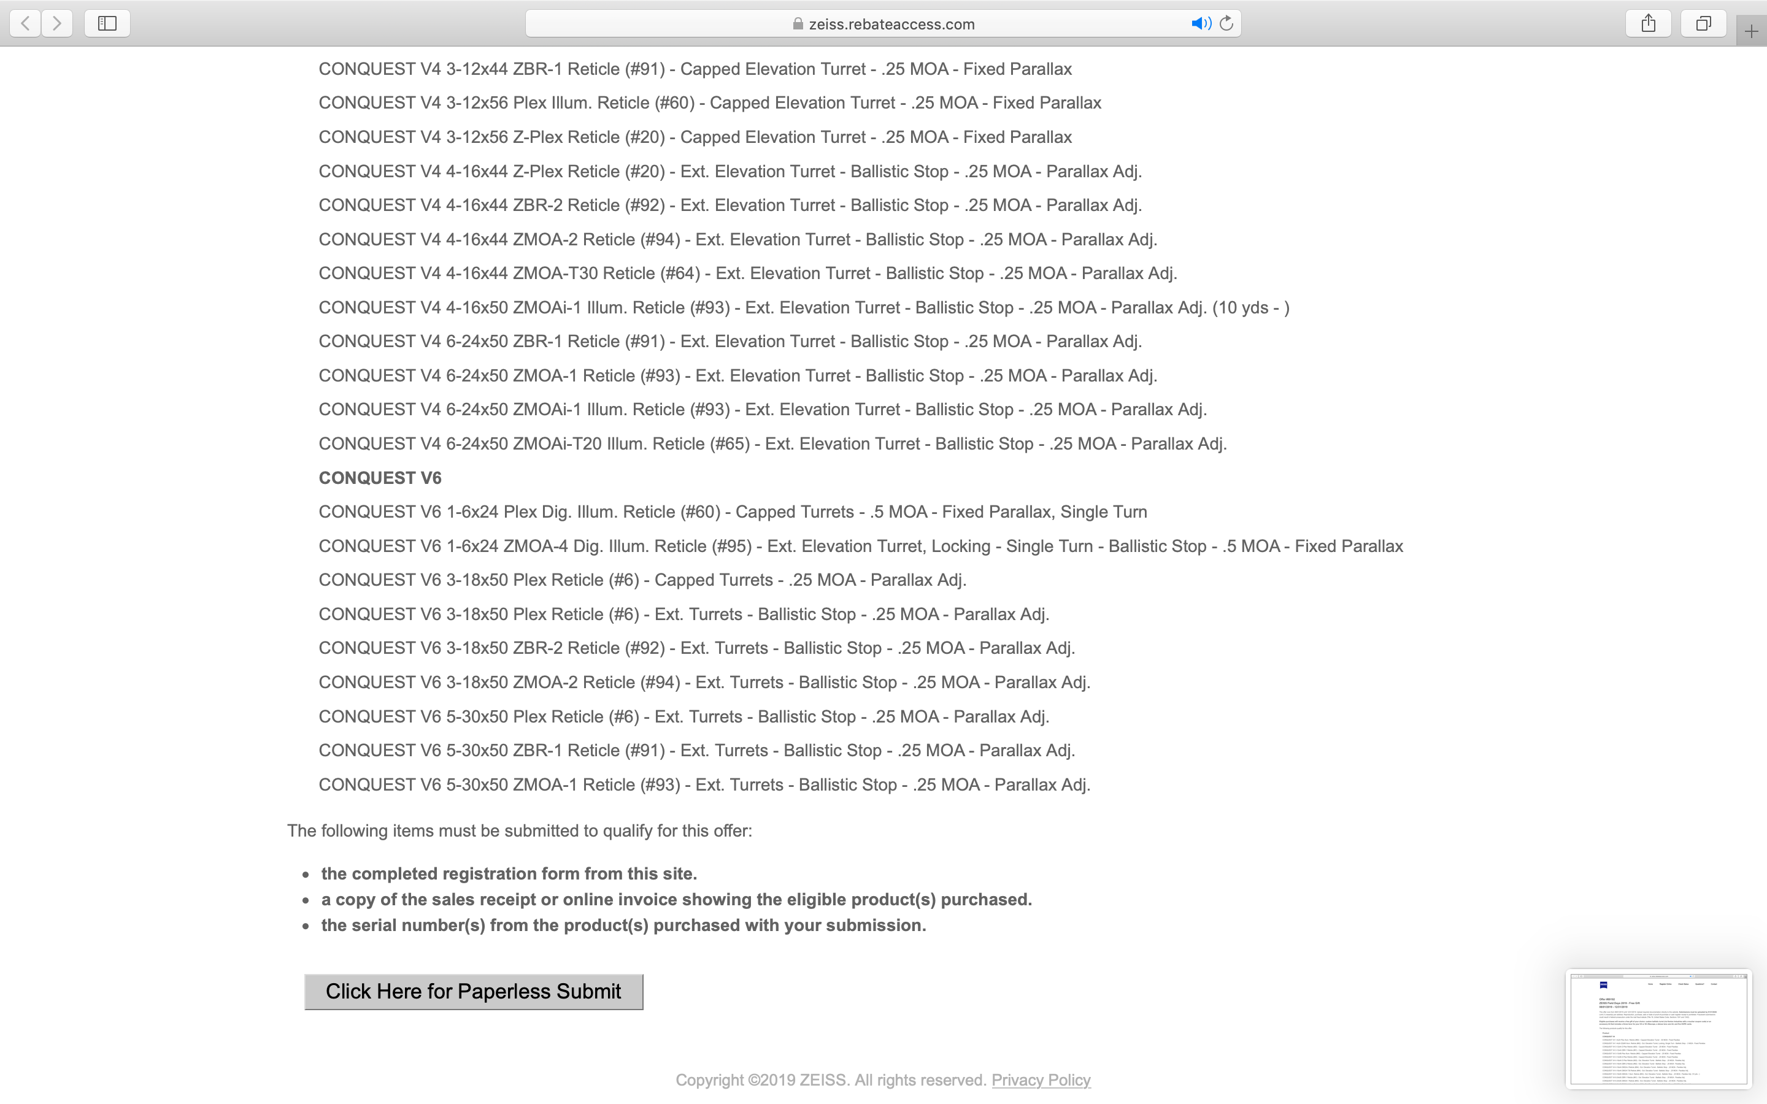Image resolution: width=1767 pixels, height=1104 pixels.
Task: Select the V4 3-12x56 Z-Plex Reticle (#20) line
Action: pyautogui.click(x=695, y=137)
